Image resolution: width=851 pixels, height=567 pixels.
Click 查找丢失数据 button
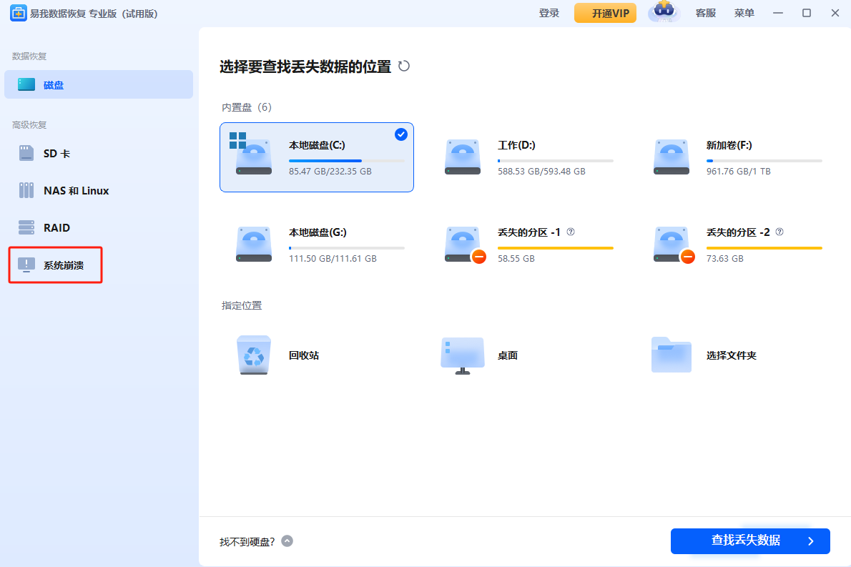pos(750,541)
